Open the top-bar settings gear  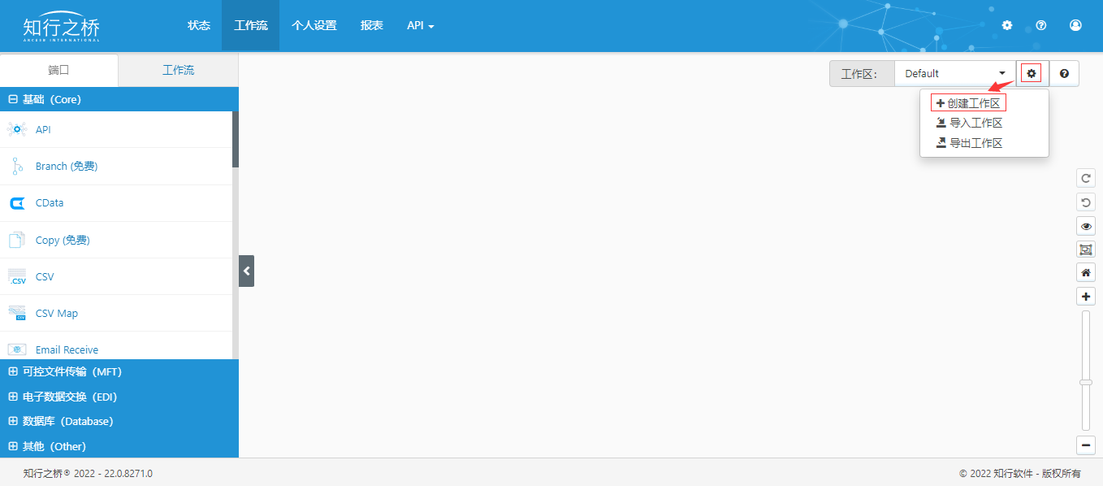pyautogui.click(x=1007, y=25)
